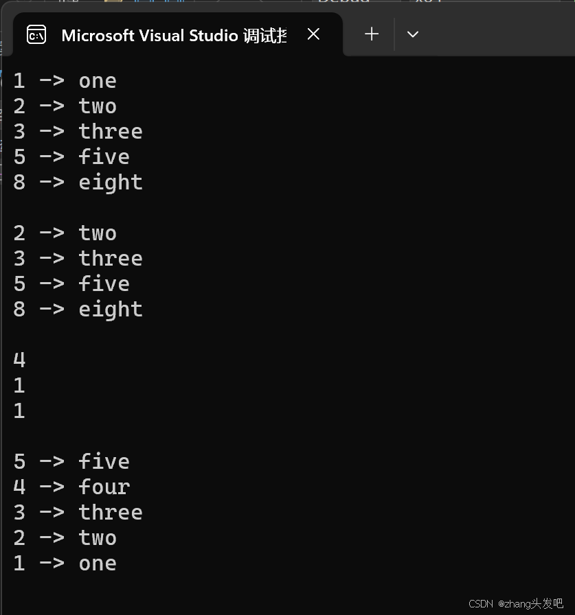Open a new tab with the plus button

point(372,34)
